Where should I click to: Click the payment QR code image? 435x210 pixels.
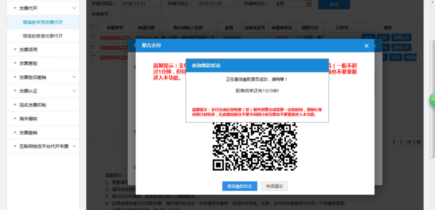255,147
